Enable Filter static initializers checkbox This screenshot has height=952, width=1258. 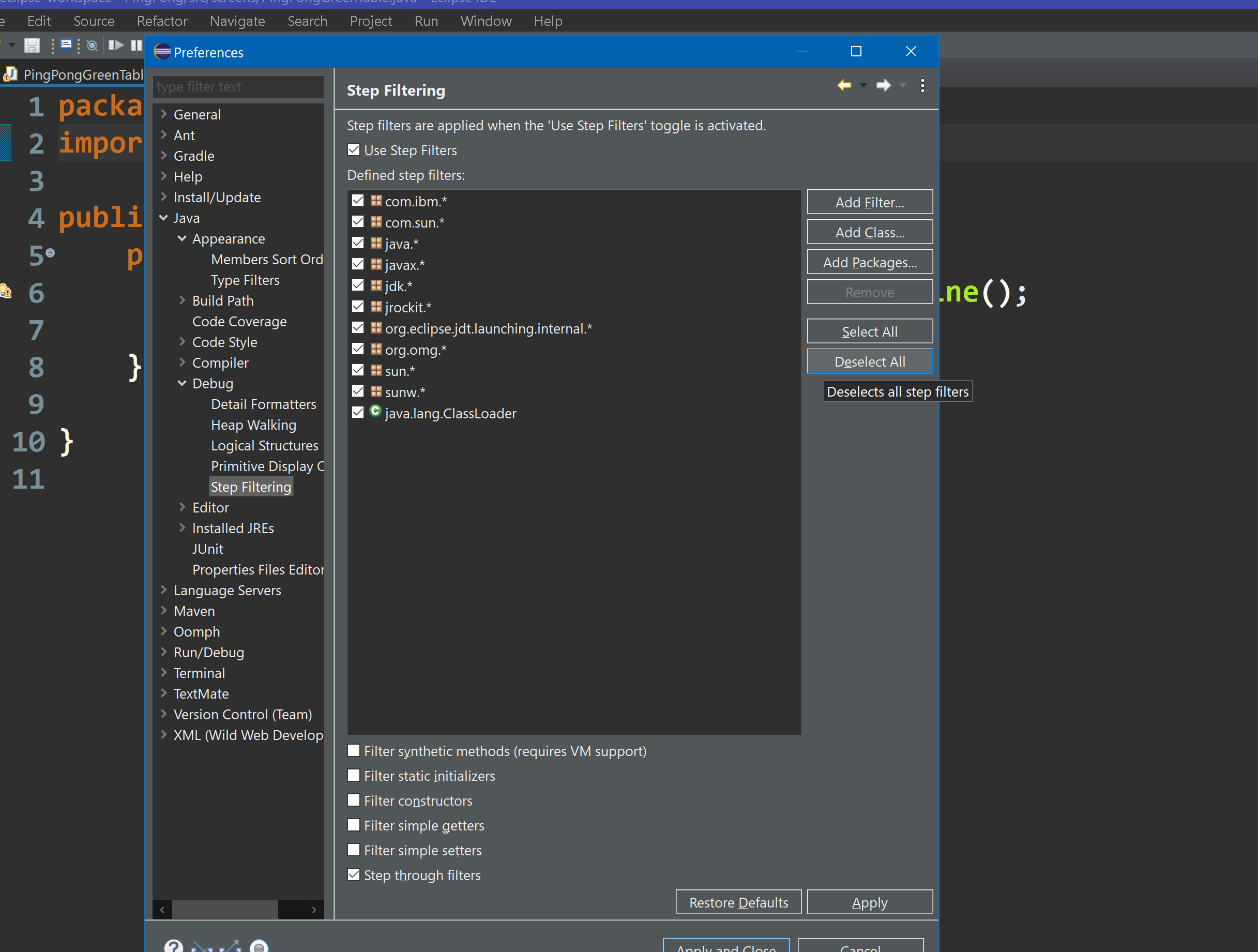click(354, 775)
